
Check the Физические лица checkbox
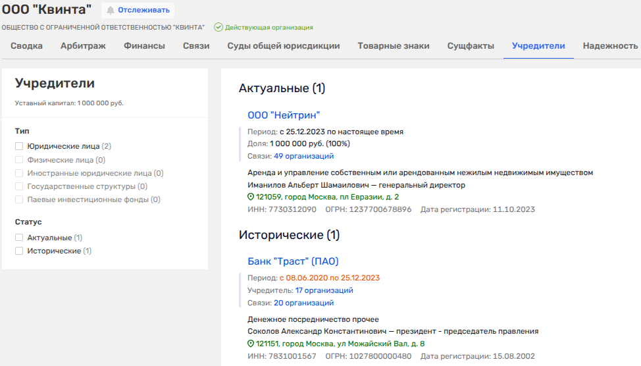tap(19, 160)
